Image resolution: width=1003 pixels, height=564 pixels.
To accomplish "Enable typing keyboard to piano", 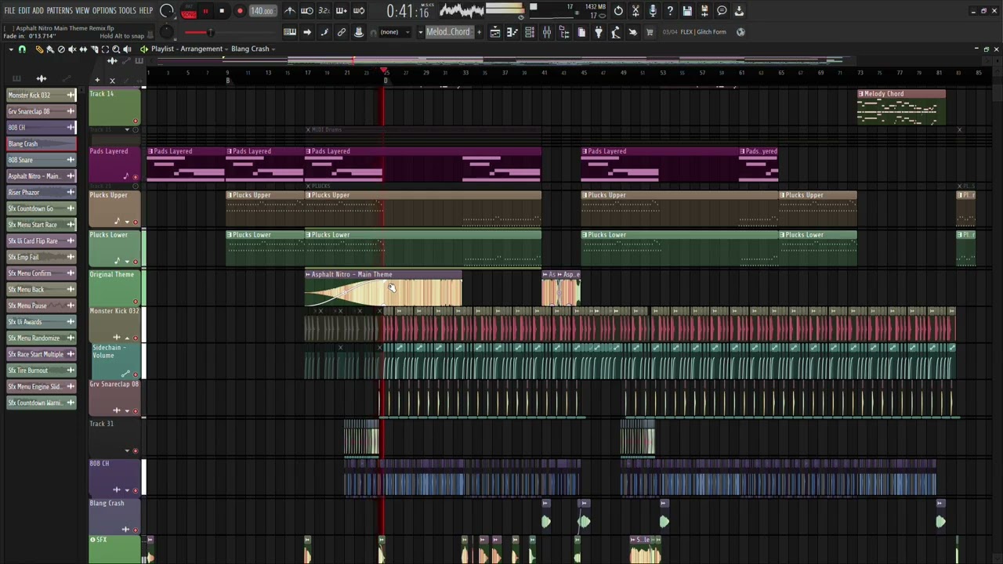I will tap(290, 32).
